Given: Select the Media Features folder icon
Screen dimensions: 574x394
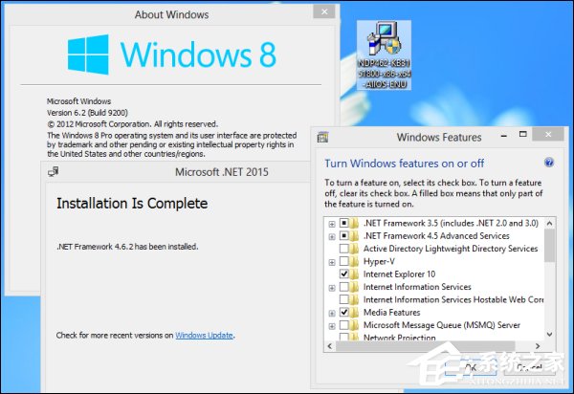Looking at the screenshot, I should pos(356,312).
